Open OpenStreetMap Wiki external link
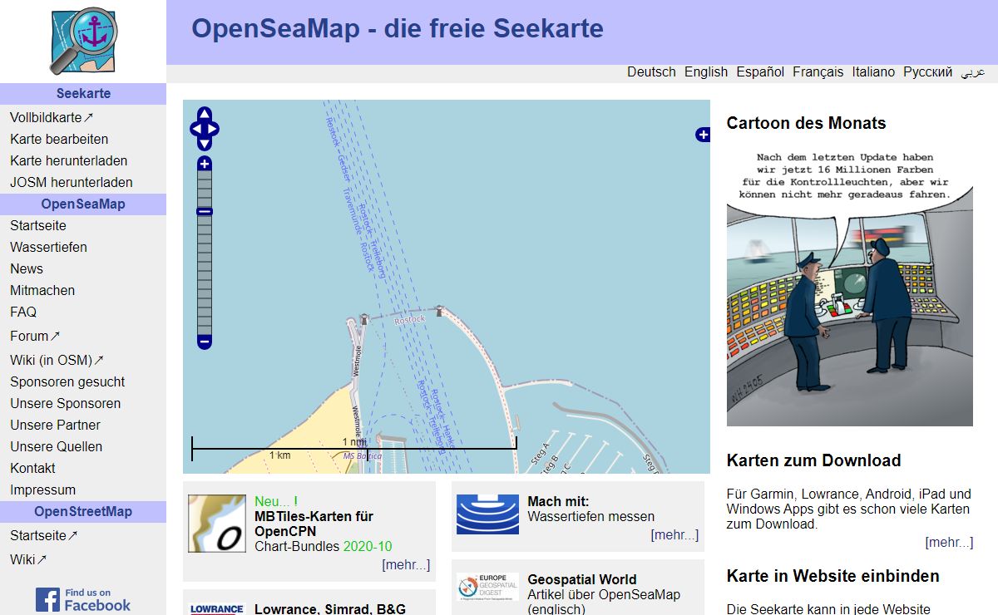Image resolution: width=998 pixels, height=615 pixels. click(28, 559)
